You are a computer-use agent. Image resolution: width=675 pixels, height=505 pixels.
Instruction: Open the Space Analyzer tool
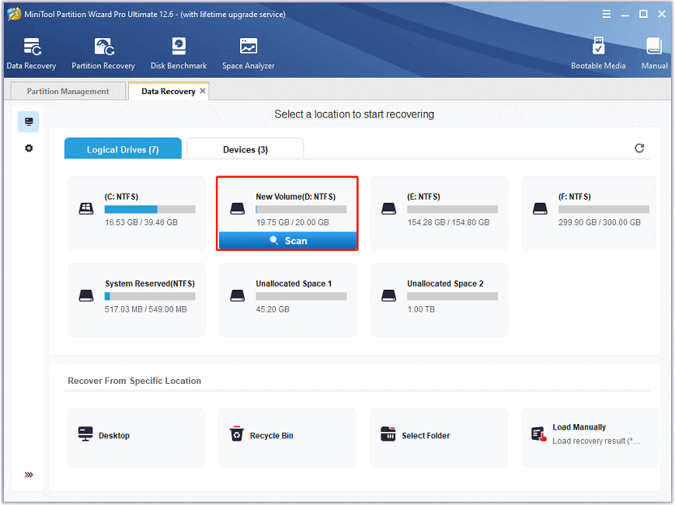(x=249, y=54)
